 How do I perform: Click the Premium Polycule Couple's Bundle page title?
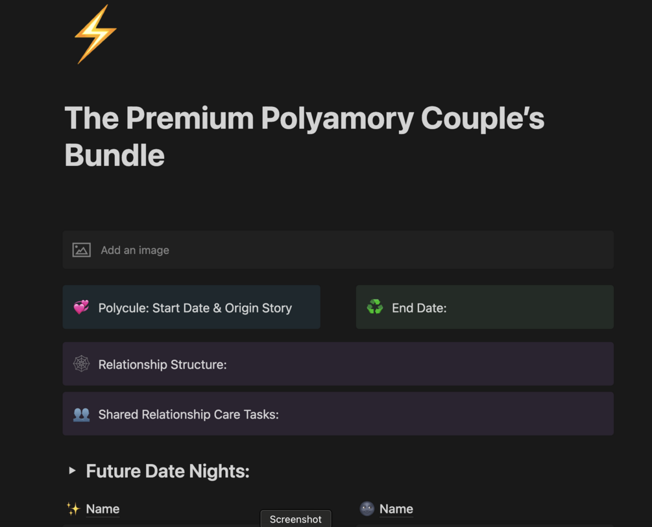click(304, 137)
